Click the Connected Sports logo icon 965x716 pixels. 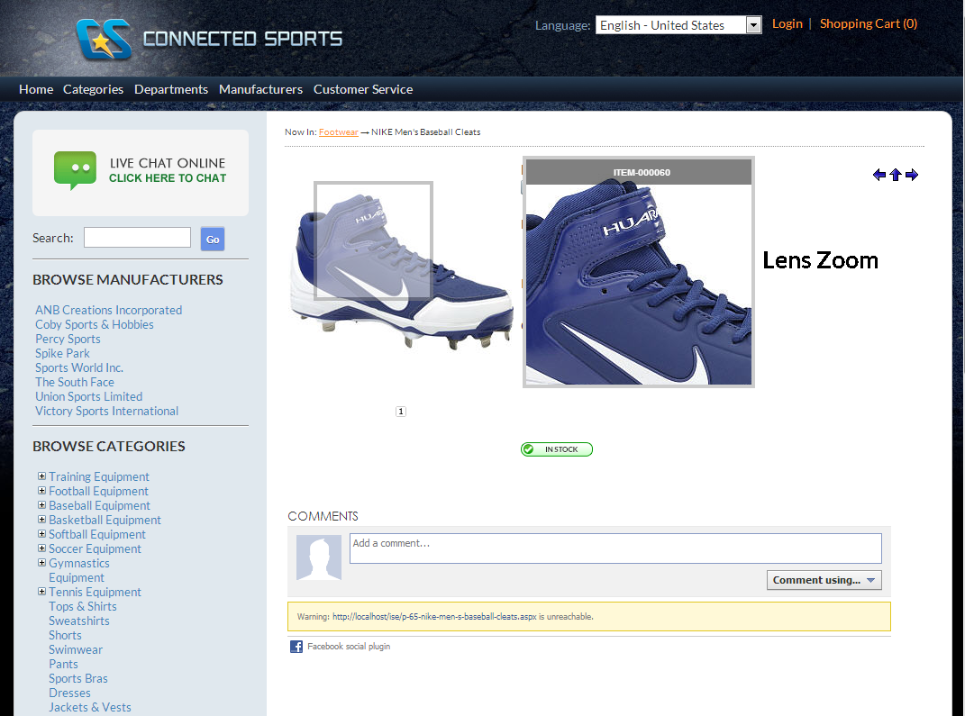tap(104, 39)
